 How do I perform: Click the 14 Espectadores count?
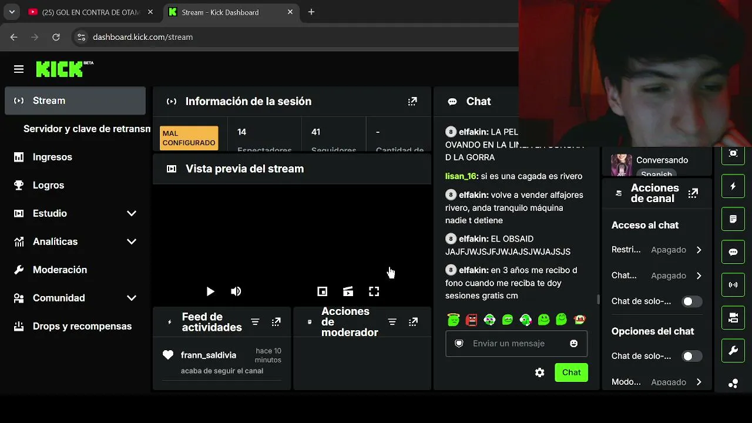264,140
